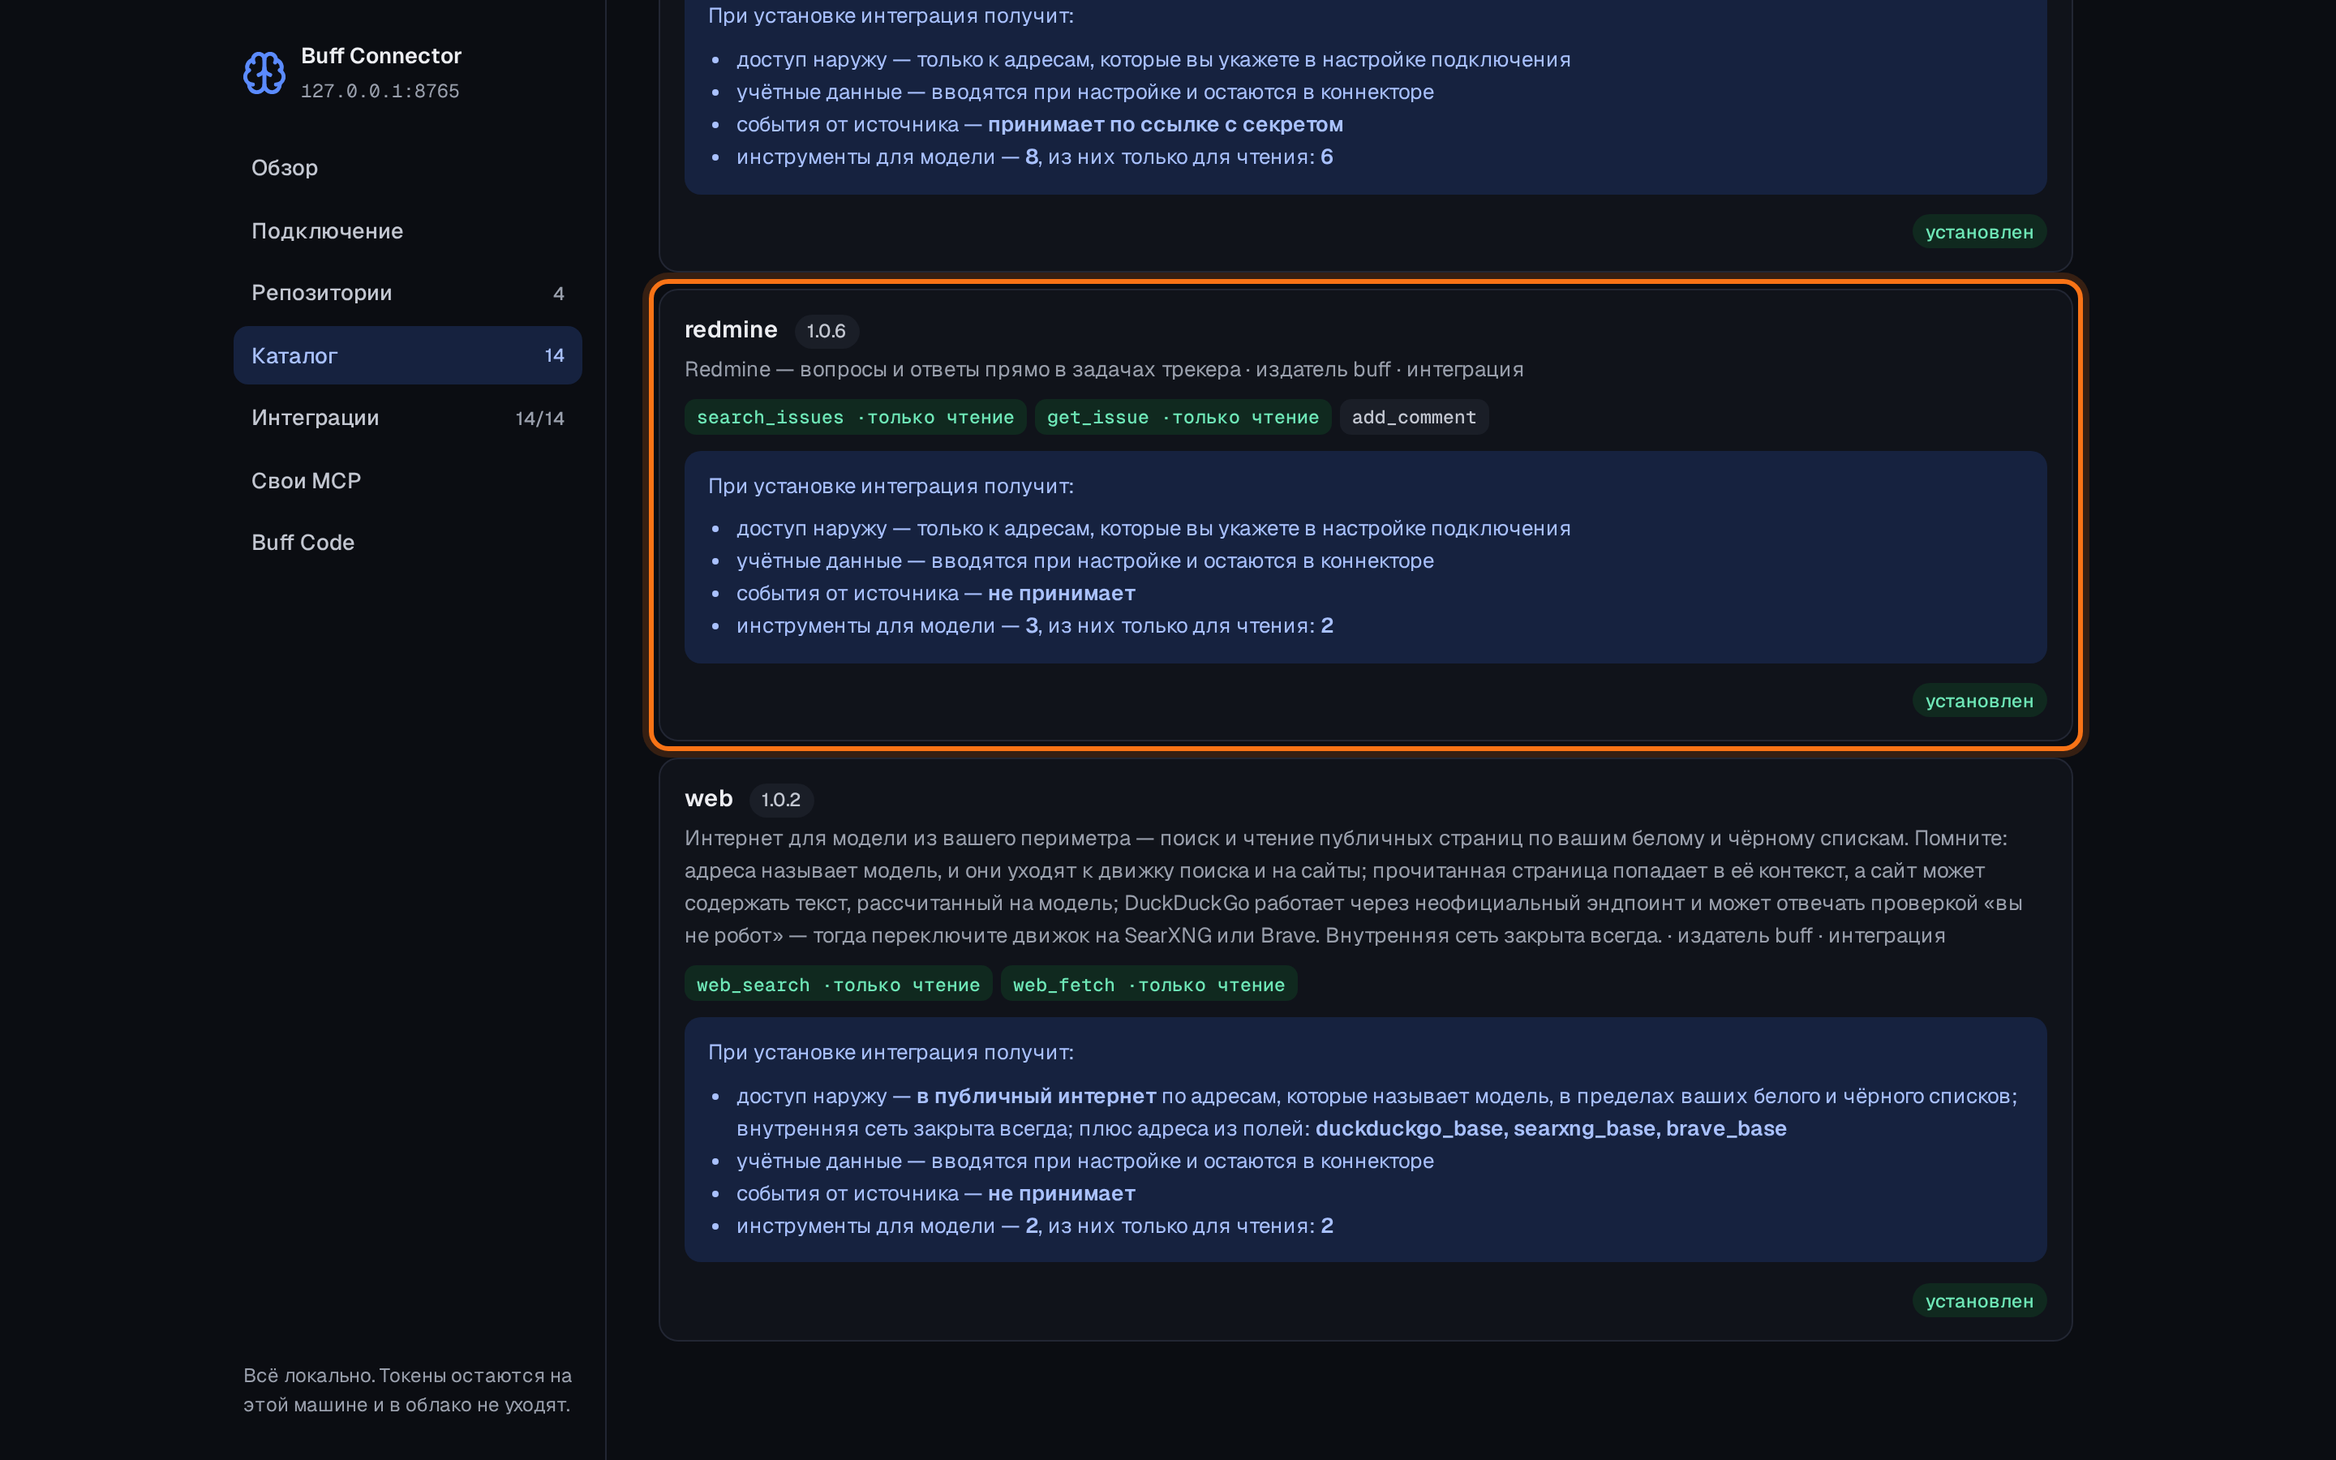Click the redmine version badge 1.0.6

click(827, 331)
